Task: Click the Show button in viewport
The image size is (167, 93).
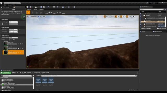Action: (44, 17)
